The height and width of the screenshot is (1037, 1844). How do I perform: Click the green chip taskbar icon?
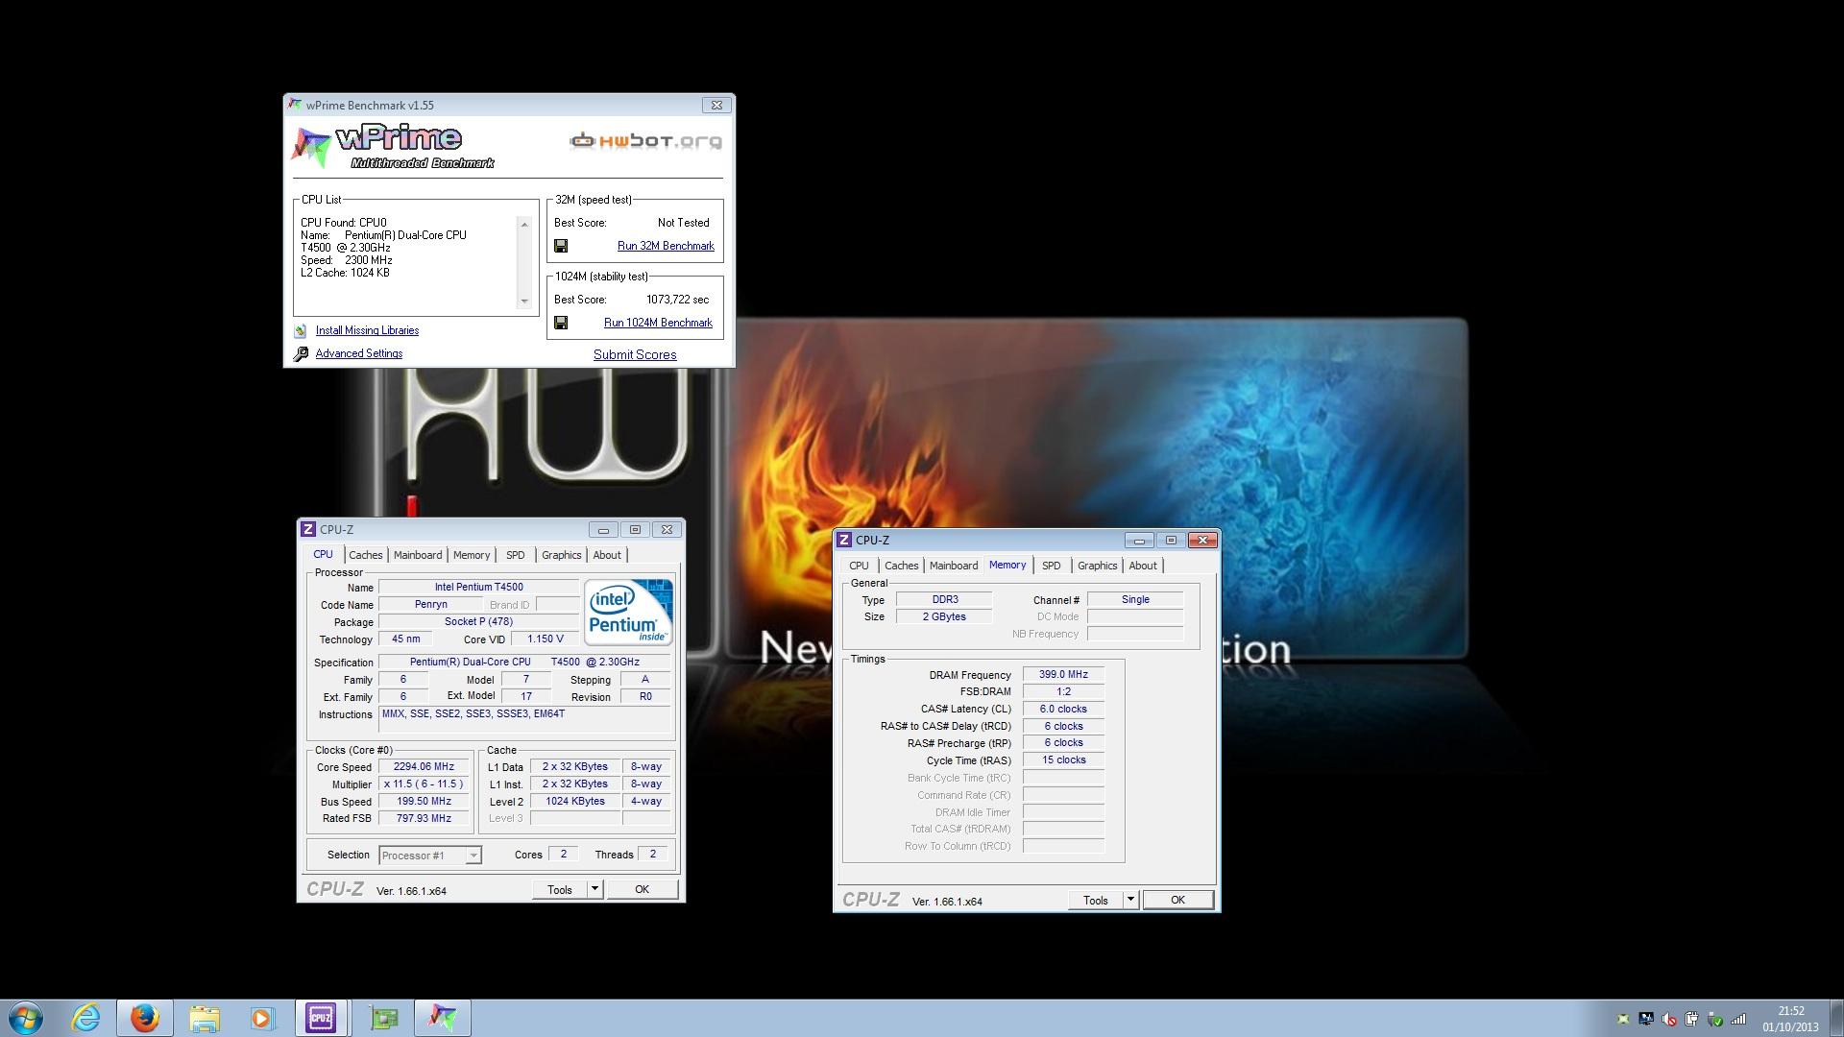pos(383,1018)
